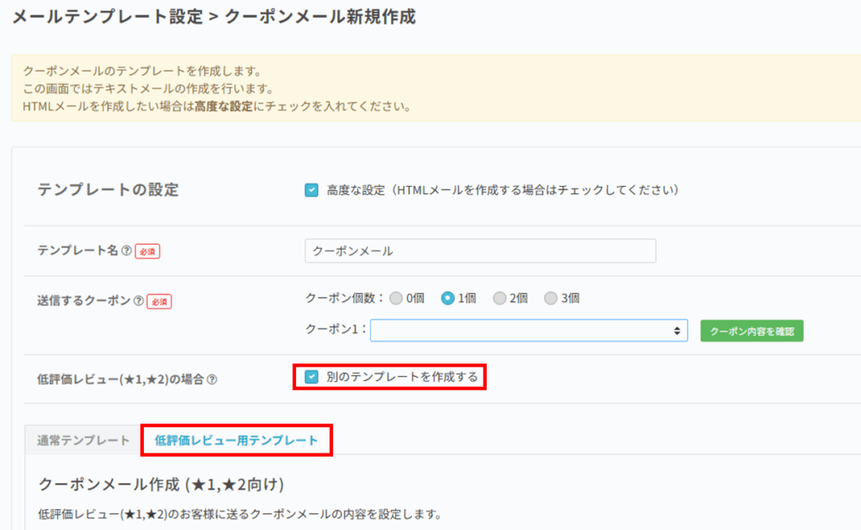The image size is (861, 530).
Task: Toggle the 別のテンプレートを作成する checkbox
Action: click(x=311, y=377)
